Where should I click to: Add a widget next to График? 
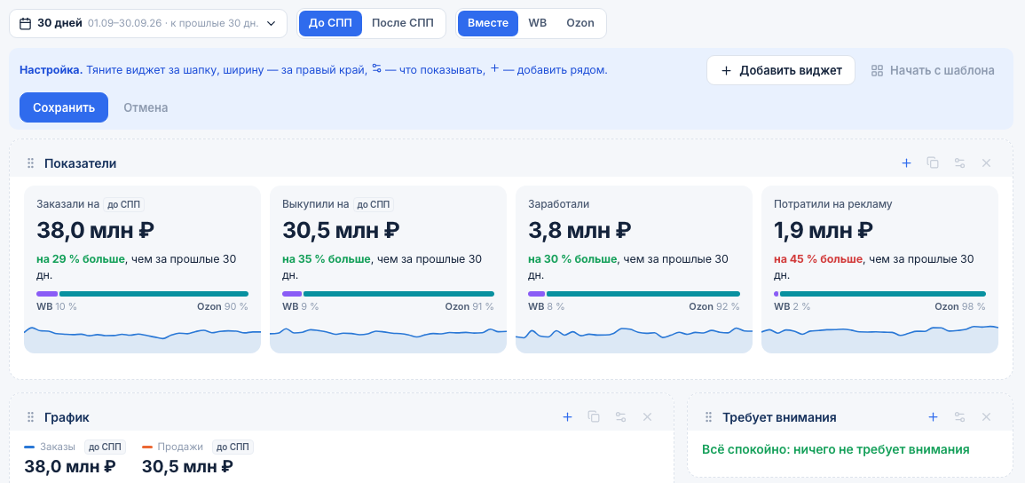click(x=567, y=417)
